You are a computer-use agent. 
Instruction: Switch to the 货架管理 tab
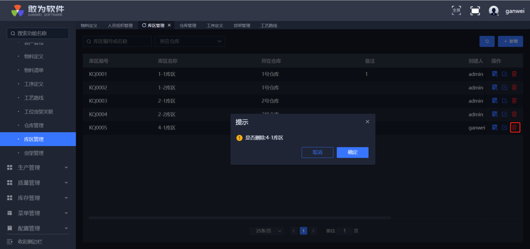click(x=242, y=26)
